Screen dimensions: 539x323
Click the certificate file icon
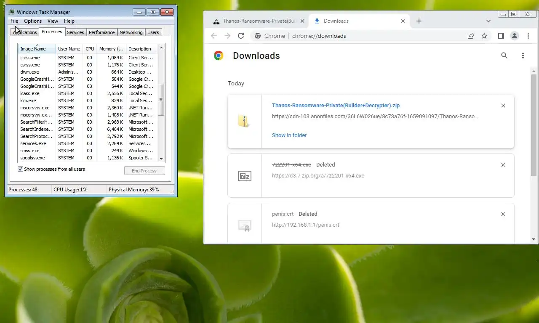(x=244, y=225)
